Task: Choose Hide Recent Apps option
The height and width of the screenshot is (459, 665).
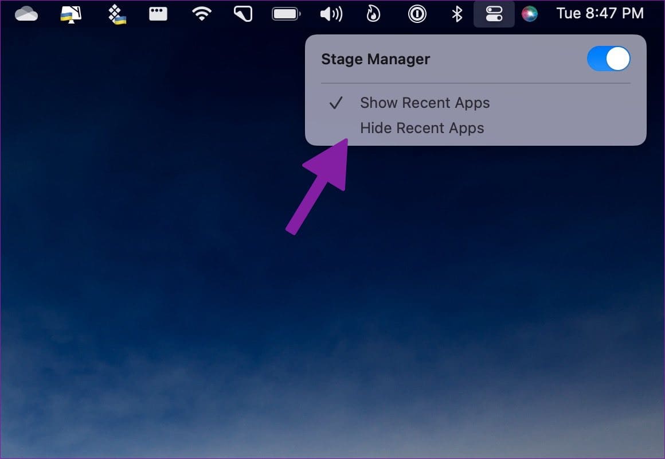Action: (422, 128)
